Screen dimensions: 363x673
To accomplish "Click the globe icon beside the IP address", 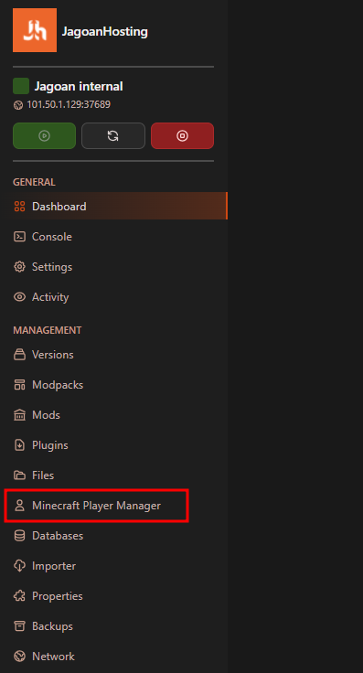I will click(x=18, y=105).
